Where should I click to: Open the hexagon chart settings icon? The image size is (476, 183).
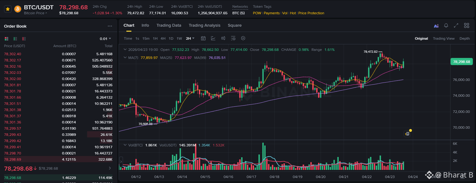243,38
